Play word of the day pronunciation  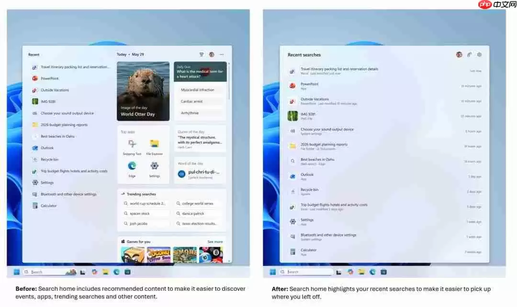[181, 174]
